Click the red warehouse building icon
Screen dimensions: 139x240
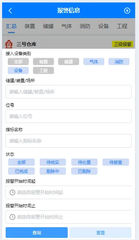pos(9,44)
